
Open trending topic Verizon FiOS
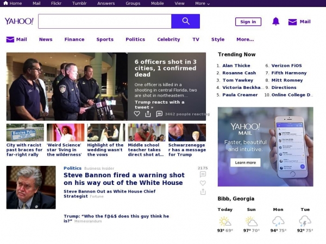click(x=286, y=66)
